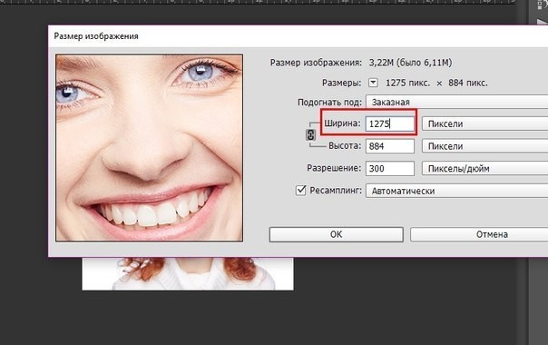
Task: Open the Ресамплинг method Автоматически dropdown
Action: coord(456,191)
